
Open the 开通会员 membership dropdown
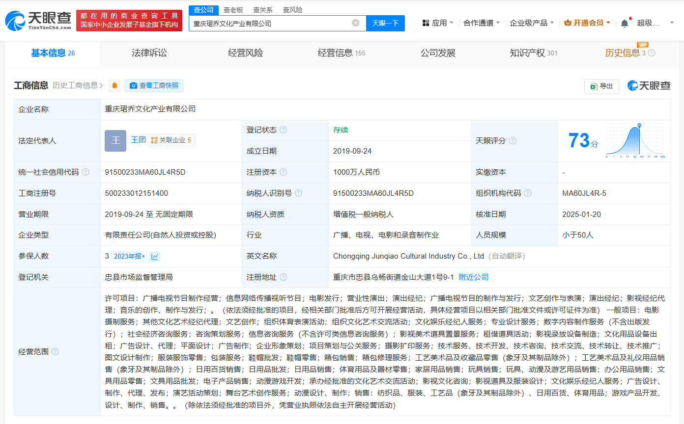tap(587, 23)
